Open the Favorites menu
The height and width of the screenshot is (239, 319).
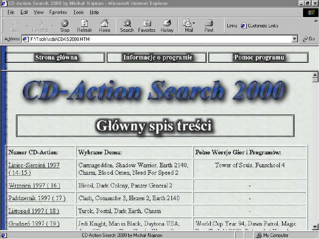[x=58, y=12]
